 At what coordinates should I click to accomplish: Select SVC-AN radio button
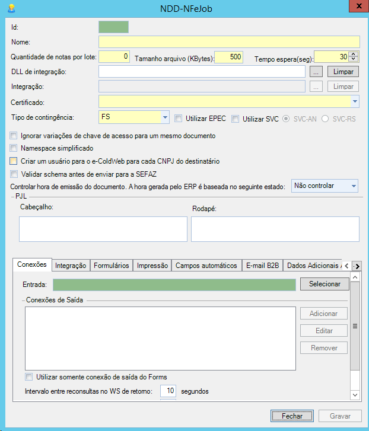(x=286, y=119)
